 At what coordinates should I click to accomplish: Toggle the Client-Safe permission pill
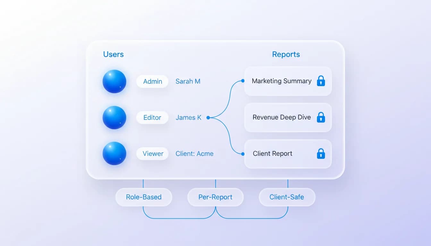pyautogui.click(x=287, y=197)
